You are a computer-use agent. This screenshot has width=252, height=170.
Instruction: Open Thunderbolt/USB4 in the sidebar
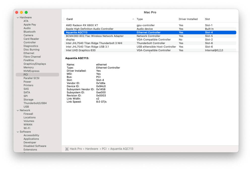coord(35,103)
